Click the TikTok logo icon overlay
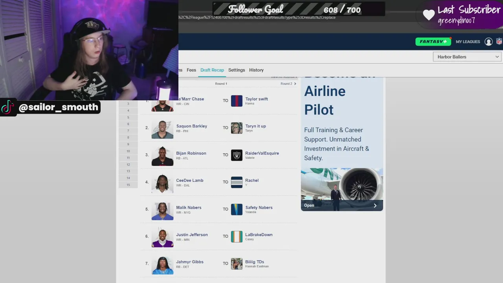This screenshot has height=283, width=503. (x=7, y=107)
